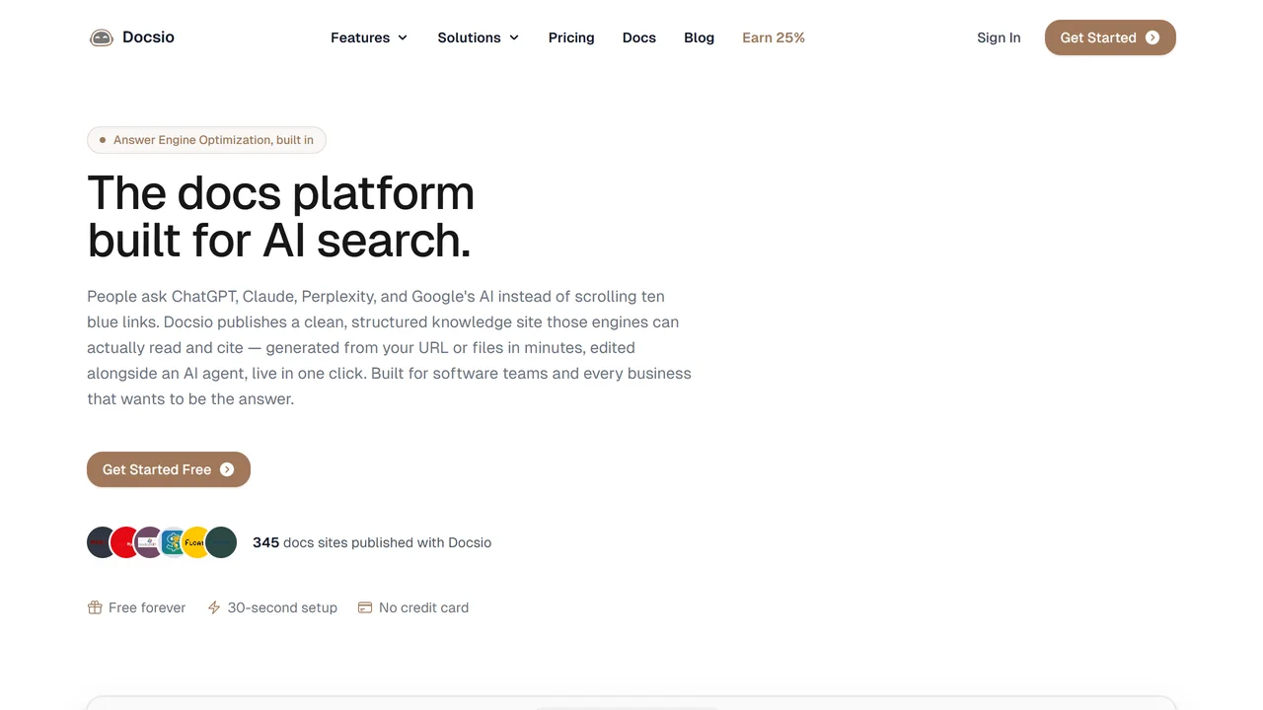Open the Earn 25% affiliate link
1263x710 pixels.
(x=774, y=37)
